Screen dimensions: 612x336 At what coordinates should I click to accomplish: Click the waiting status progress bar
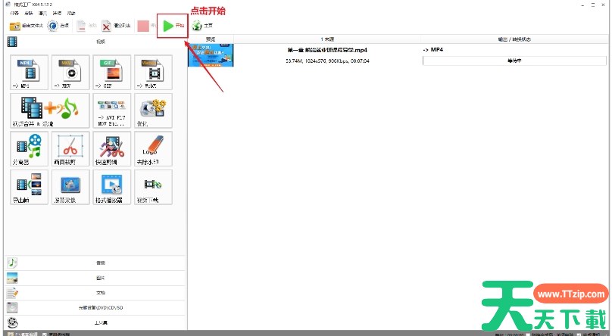pyautogui.click(x=514, y=61)
